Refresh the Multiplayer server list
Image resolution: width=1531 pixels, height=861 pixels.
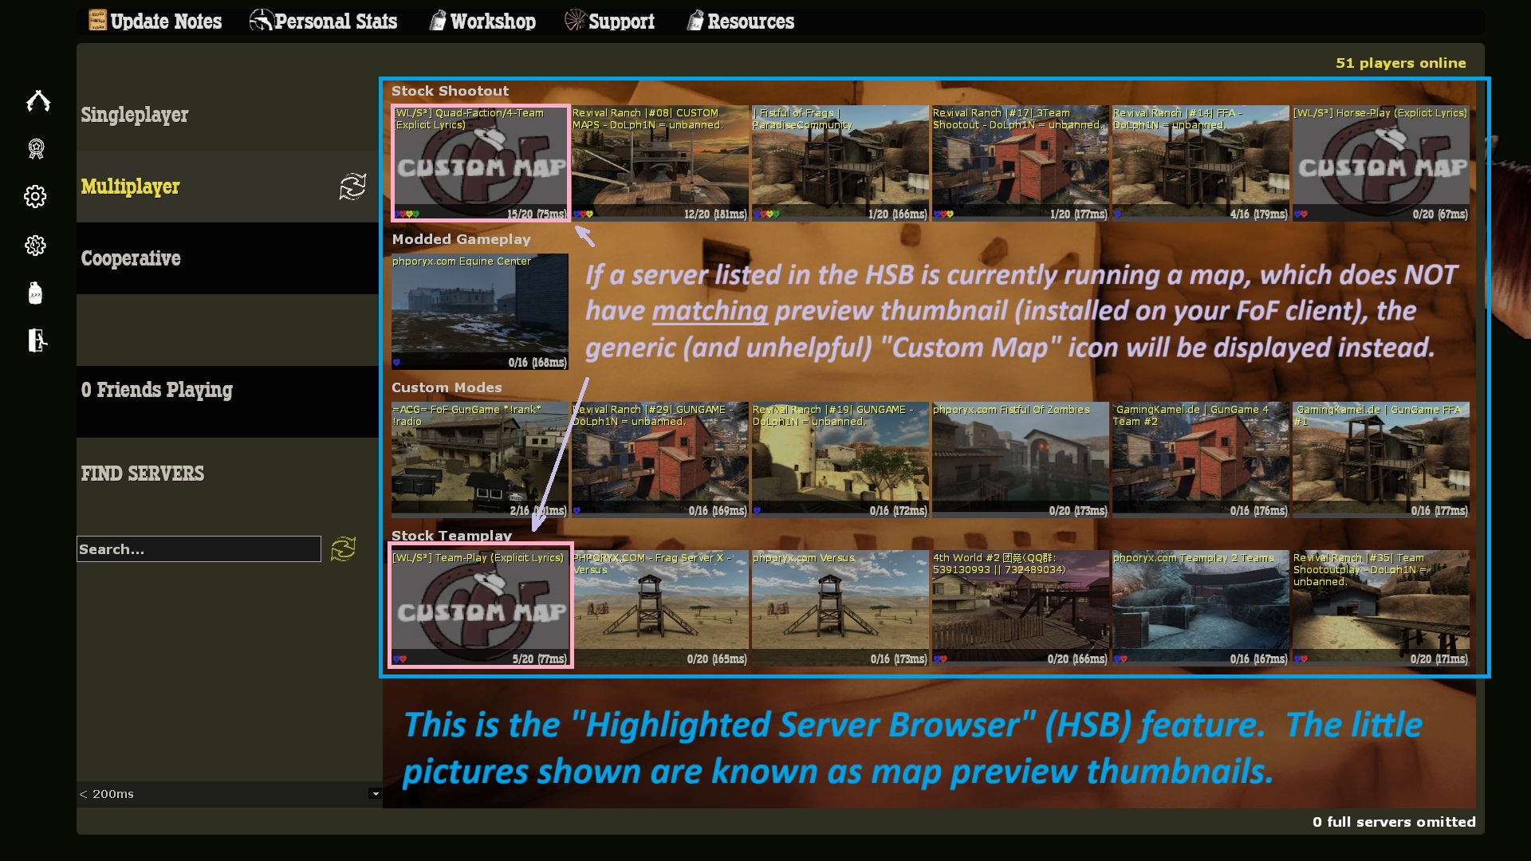(352, 187)
